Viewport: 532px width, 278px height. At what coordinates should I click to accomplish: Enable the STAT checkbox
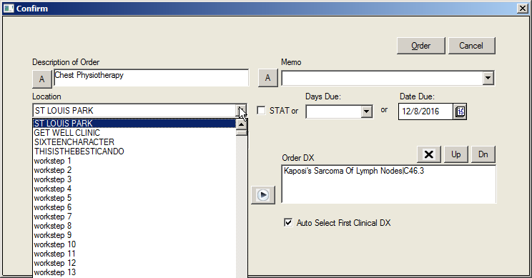[261, 111]
